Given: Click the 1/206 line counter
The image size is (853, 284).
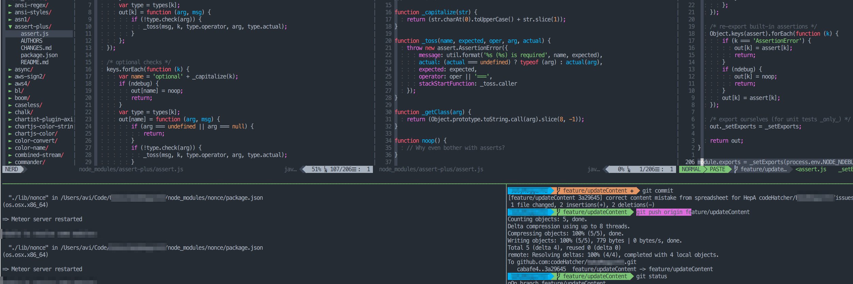Looking at the screenshot, I should tap(647, 169).
